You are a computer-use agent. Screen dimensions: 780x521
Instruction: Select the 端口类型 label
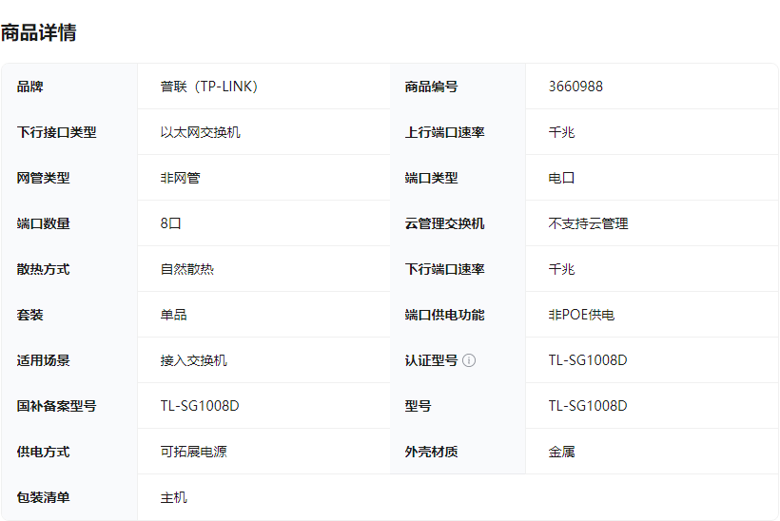[431, 178]
